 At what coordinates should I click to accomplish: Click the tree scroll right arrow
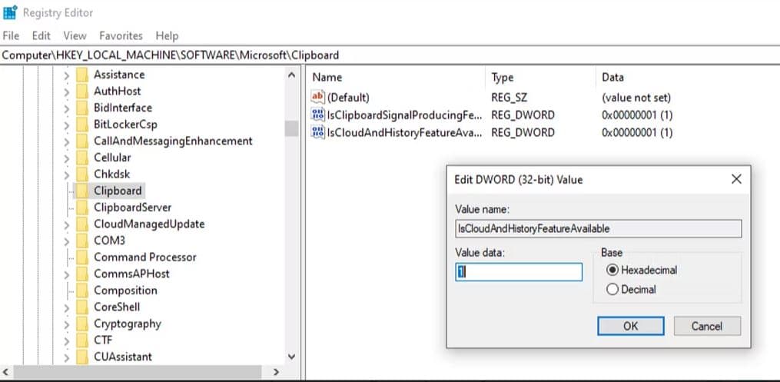[277, 371]
